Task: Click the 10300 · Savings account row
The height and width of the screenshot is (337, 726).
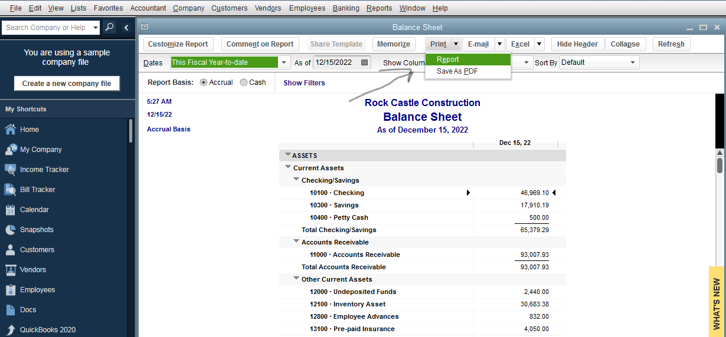Action: (x=422, y=205)
